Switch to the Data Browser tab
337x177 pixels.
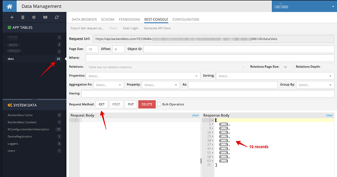pyautogui.click(x=84, y=19)
